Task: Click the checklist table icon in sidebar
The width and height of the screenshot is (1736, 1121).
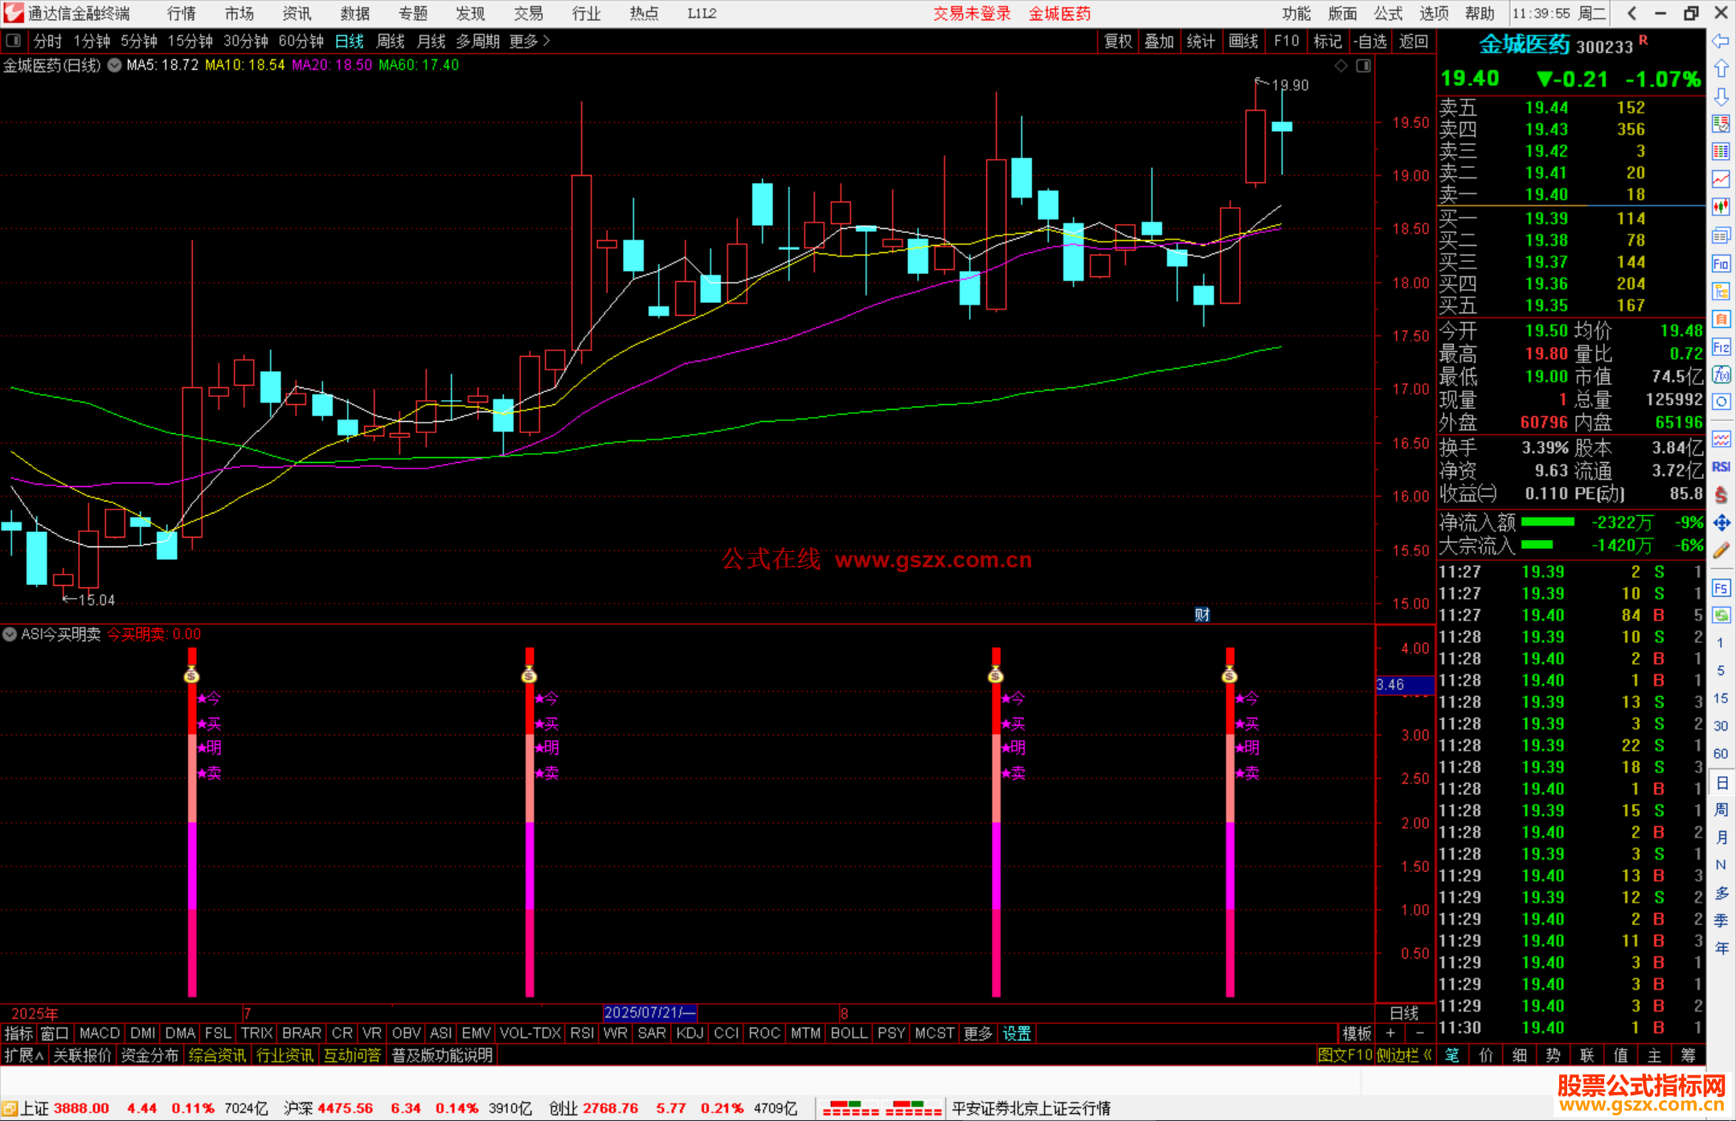Action: point(1721,124)
